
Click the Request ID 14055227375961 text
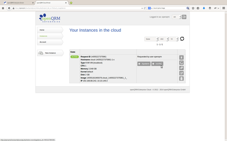click(93, 57)
